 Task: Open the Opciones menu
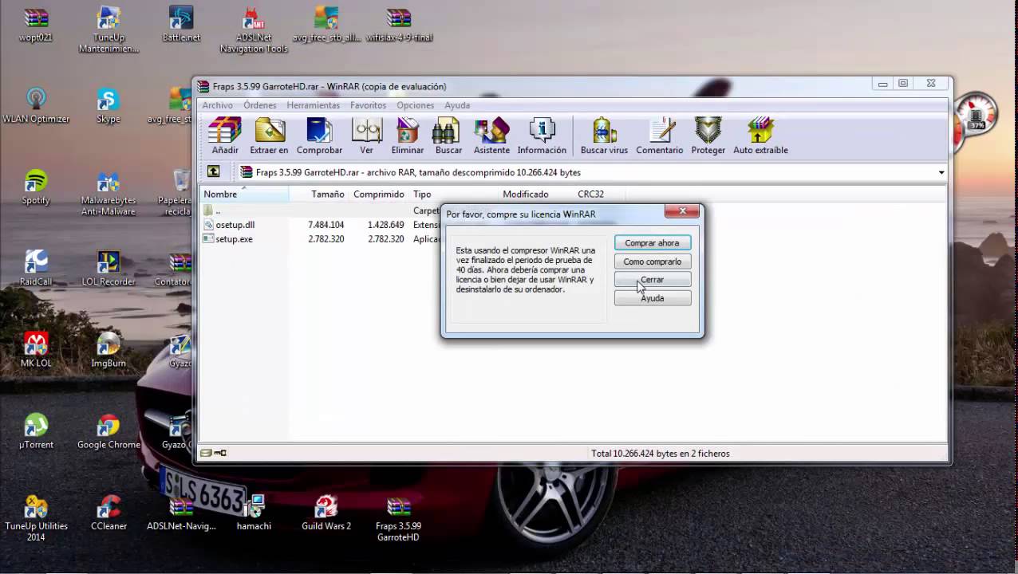pos(416,105)
